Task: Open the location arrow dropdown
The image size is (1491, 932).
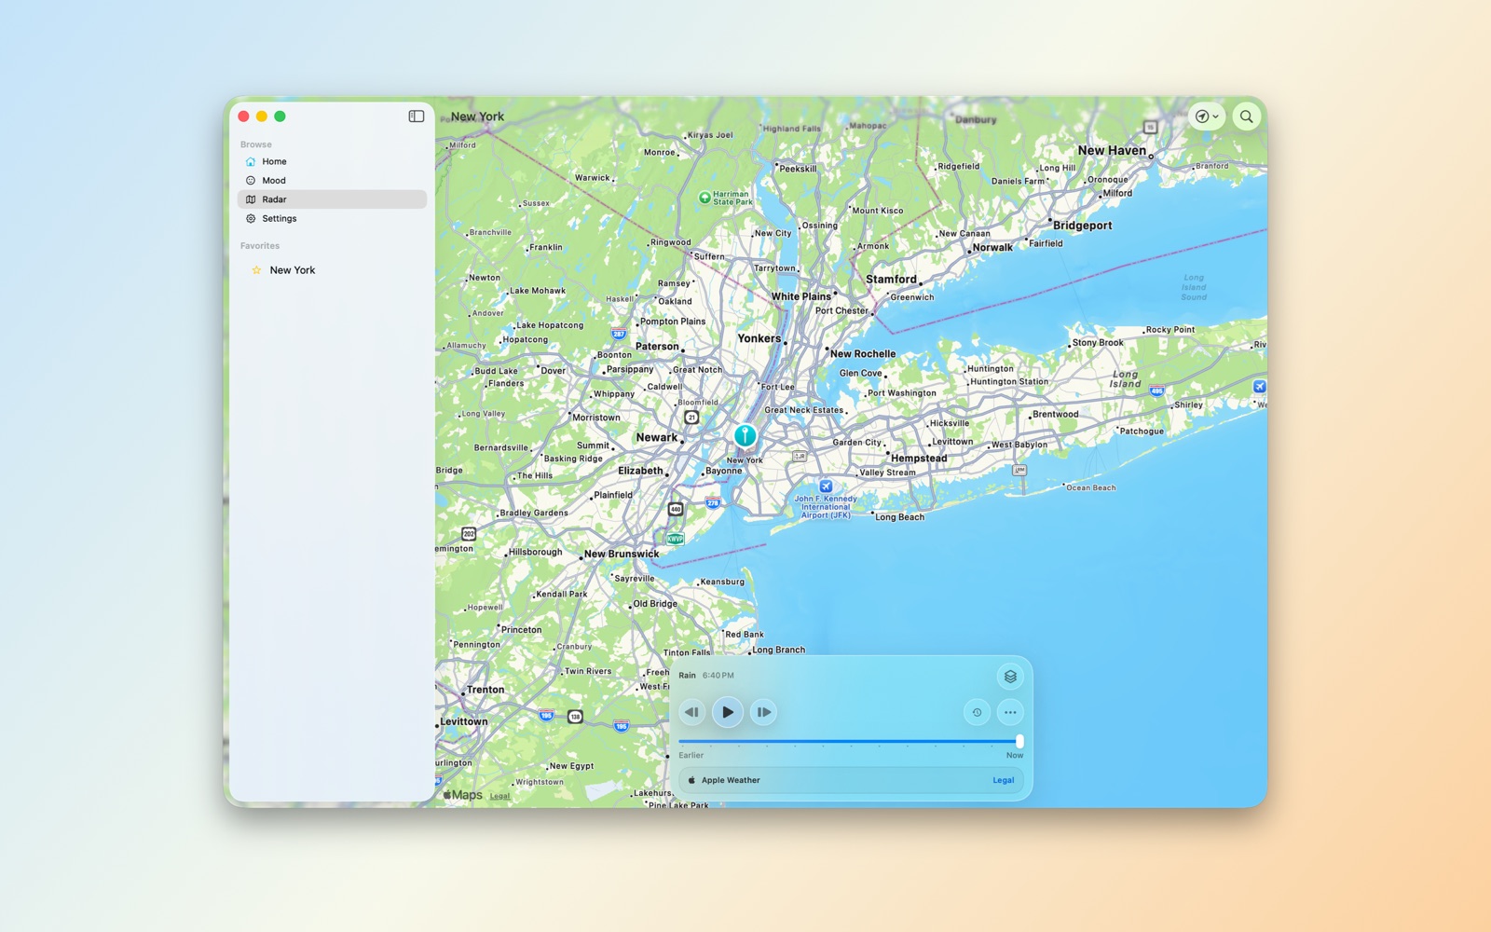Action: pos(1207,116)
